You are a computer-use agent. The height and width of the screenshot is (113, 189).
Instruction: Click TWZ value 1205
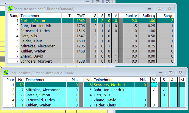click(81, 46)
